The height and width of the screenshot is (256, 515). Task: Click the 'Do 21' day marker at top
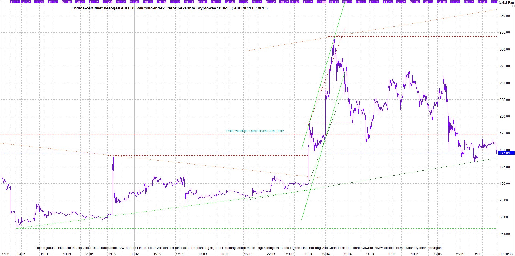coord(80,2)
